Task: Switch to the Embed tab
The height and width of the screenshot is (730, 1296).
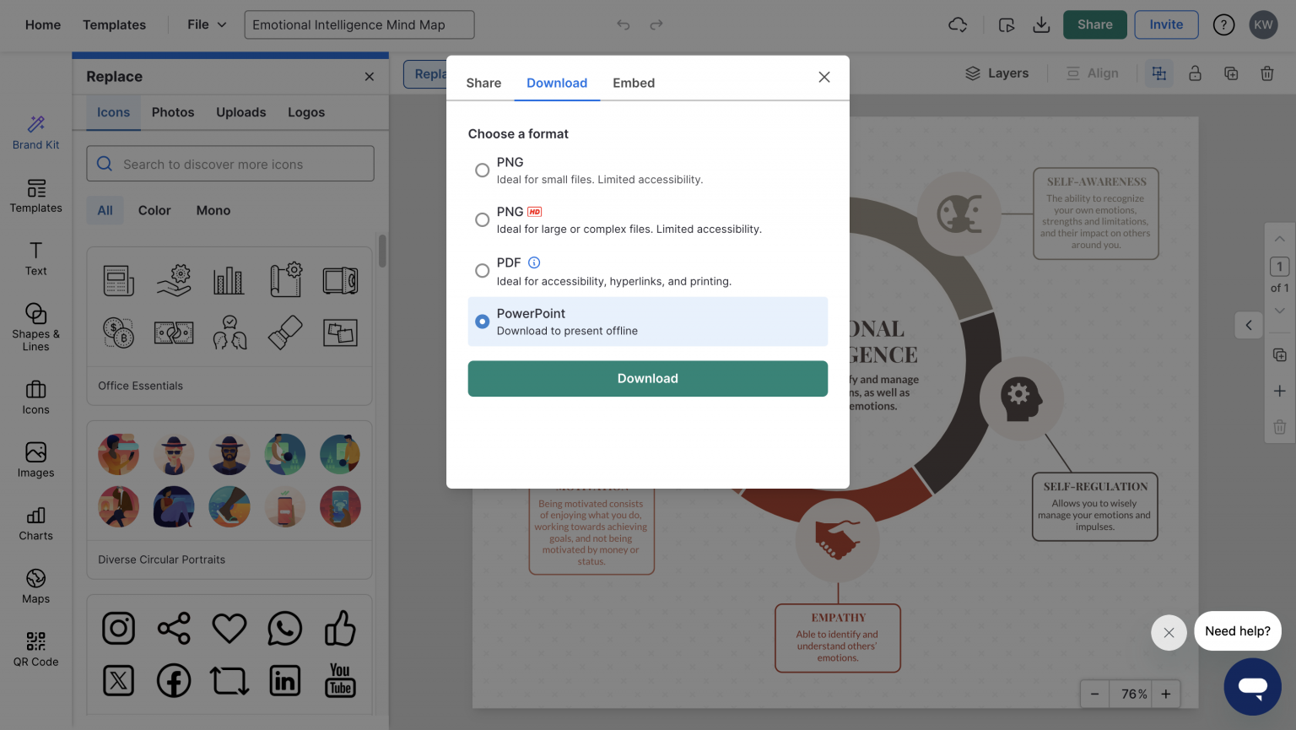Action: 634,83
